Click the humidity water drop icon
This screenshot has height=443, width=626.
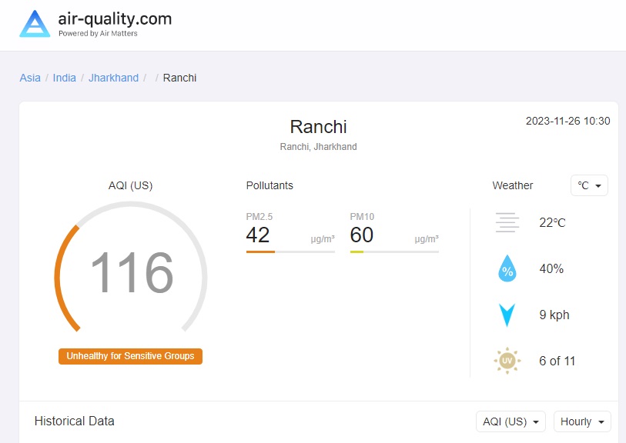[x=507, y=268]
